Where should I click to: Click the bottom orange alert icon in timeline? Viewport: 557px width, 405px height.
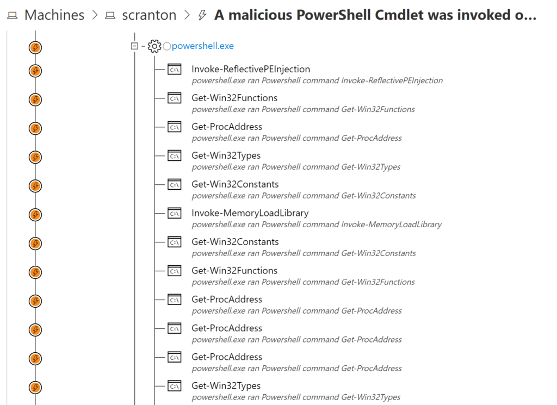click(35, 388)
